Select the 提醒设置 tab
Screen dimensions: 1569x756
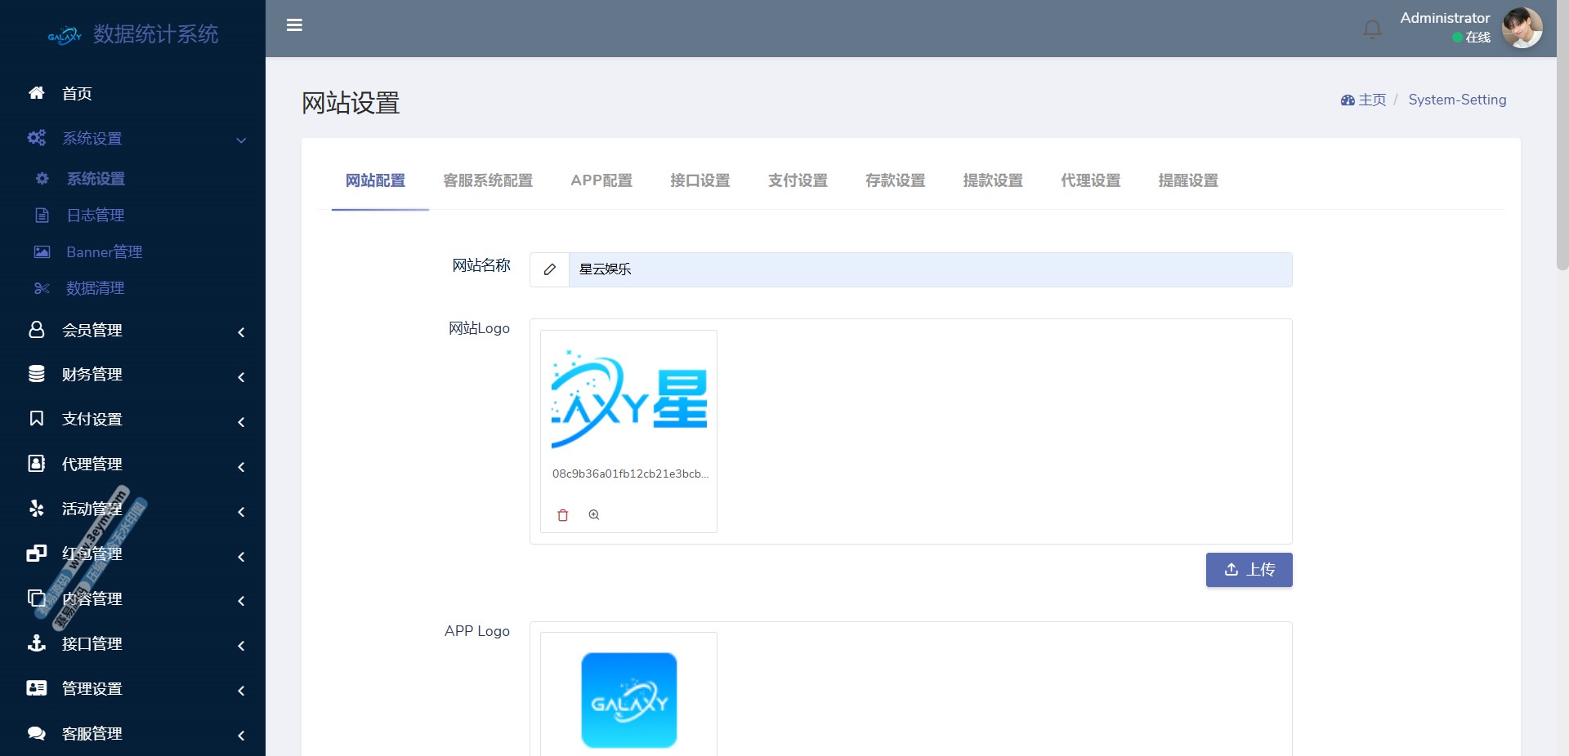click(x=1188, y=180)
